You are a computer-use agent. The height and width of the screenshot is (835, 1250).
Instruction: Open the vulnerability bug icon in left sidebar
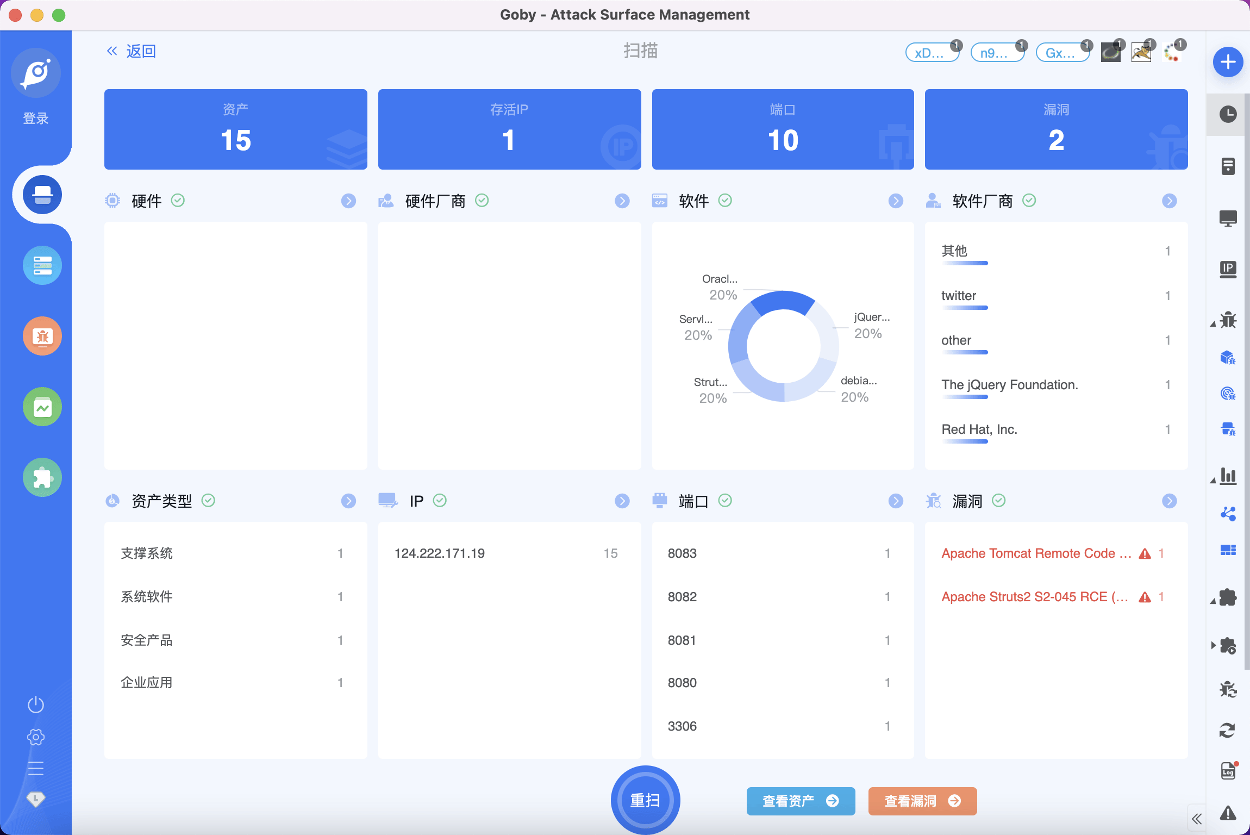[42, 337]
